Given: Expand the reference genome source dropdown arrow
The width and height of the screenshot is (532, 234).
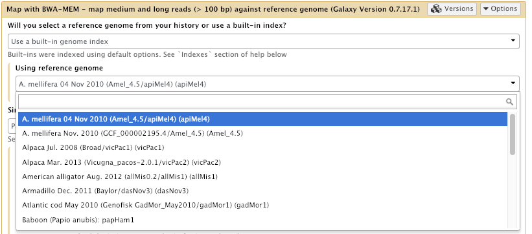Looking at the screenshot, I should coord(513,41).
